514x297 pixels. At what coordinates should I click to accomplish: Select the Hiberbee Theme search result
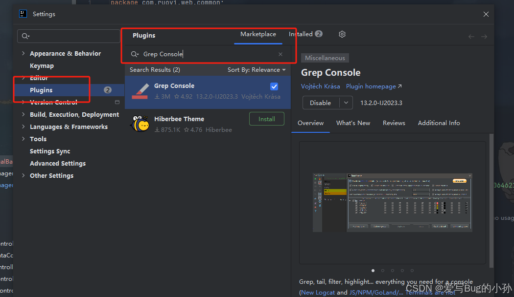click(x=208, y=124)
